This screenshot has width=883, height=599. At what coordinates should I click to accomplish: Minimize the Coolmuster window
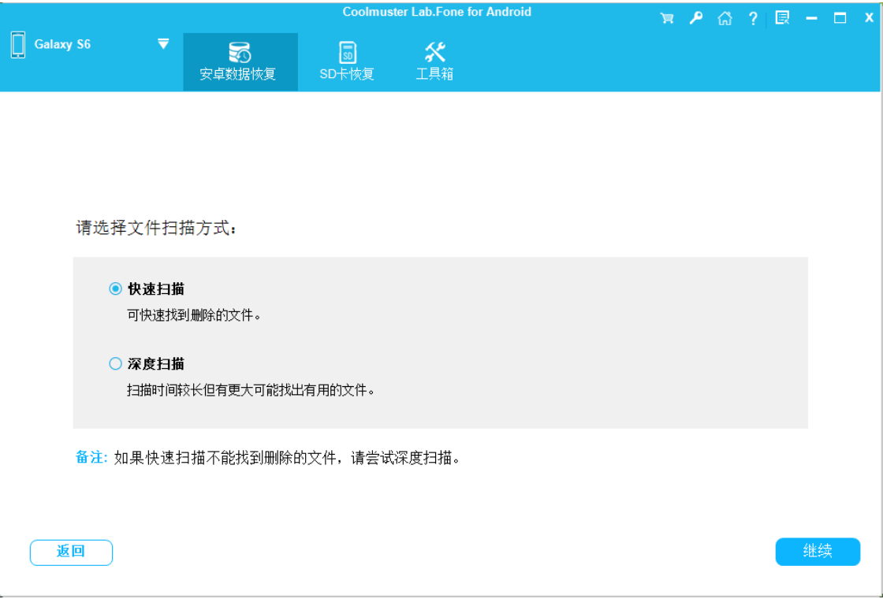(x=812, y=18)
